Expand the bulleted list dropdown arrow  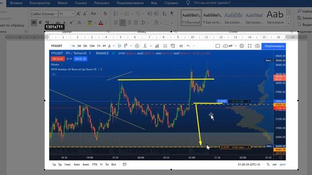coord(121,14)
